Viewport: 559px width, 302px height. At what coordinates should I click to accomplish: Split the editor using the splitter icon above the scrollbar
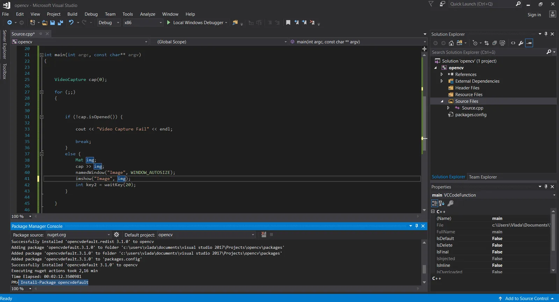(424, 49)
